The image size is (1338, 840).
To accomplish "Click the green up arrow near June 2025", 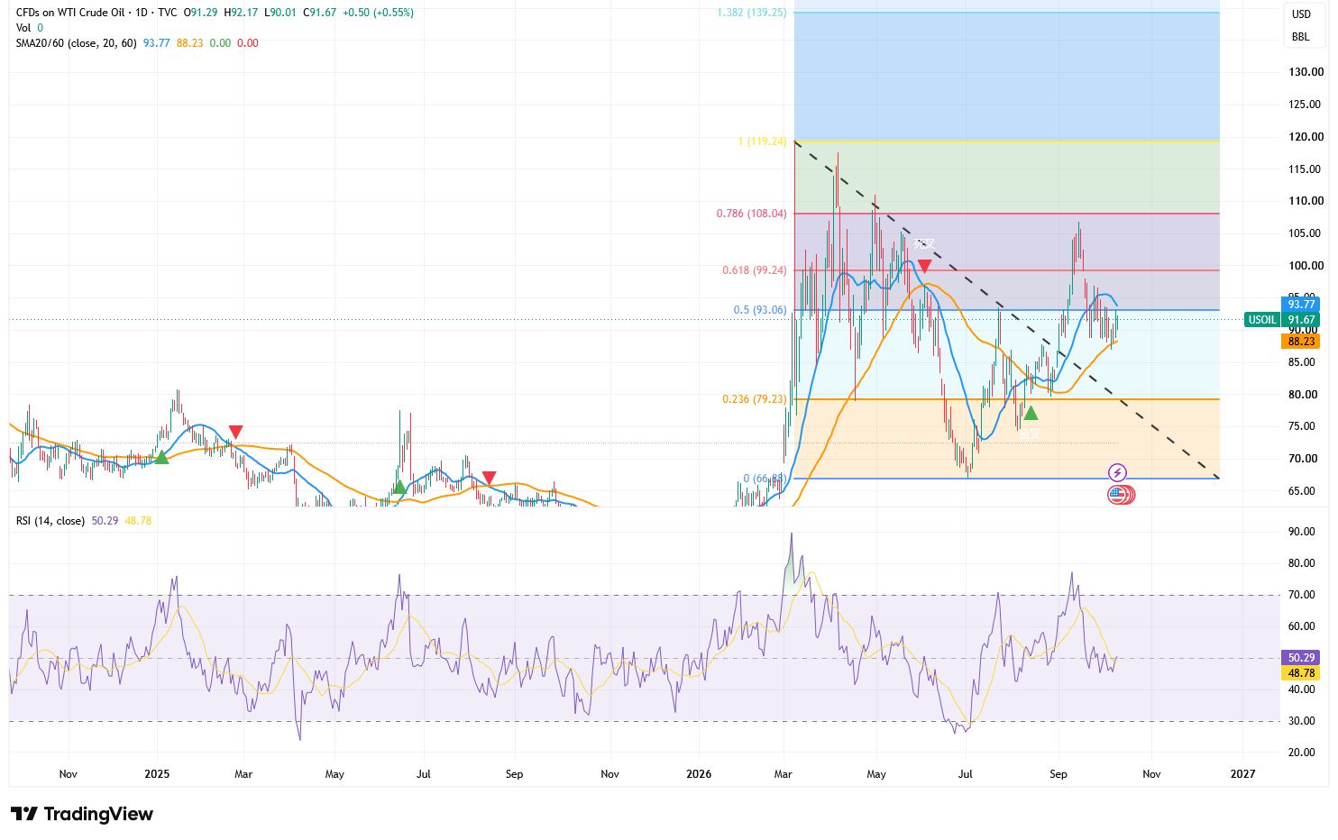I will point(399,488).
